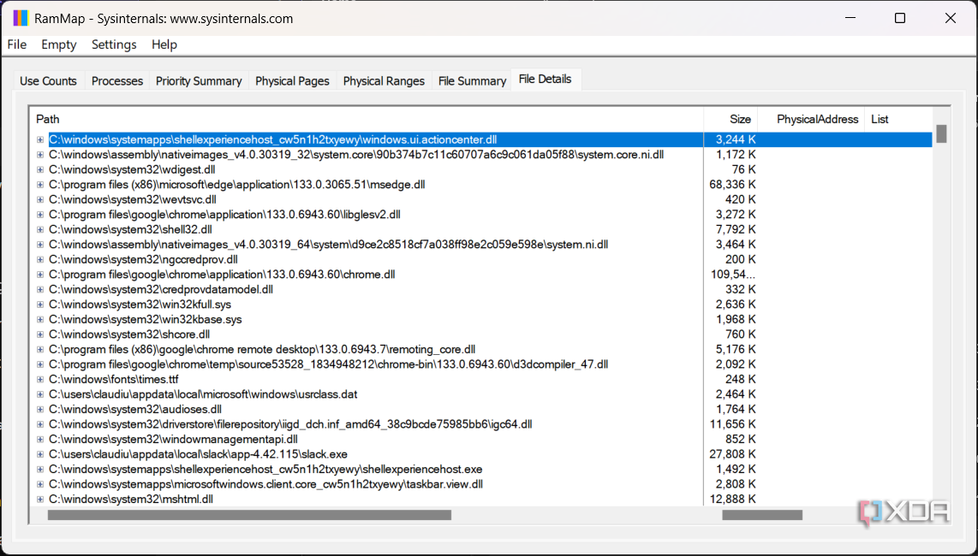Screen dimensions: 978x556
Task: Open the File menu
Action: [17, 44]
